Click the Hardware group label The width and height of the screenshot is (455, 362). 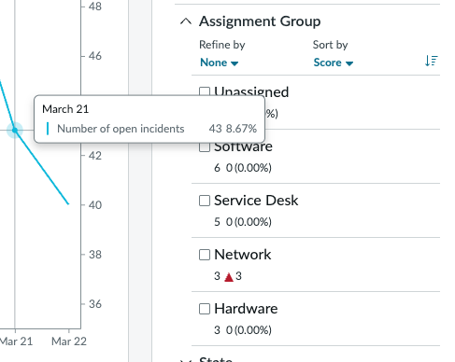click(x=246, y=309)
